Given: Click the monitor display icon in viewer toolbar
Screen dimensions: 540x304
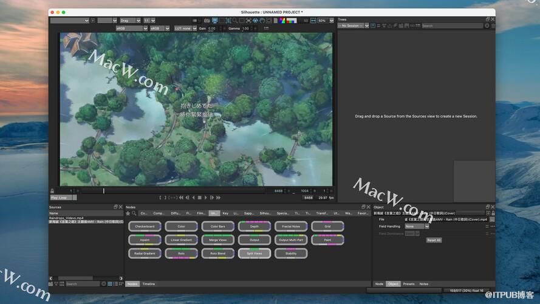Looking at the screenshot, I should coord(214,21).
